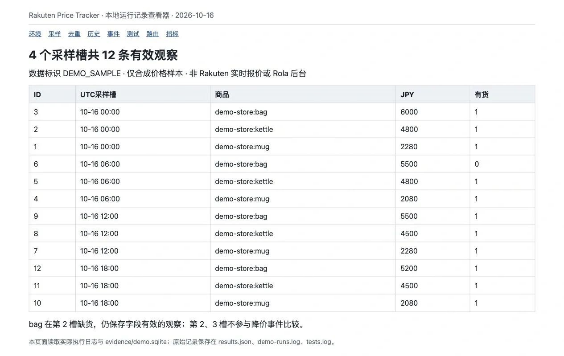The height and width of the screenshot is (356, 564).
Task: Go to the 指标 link
Action: [173, 34]
